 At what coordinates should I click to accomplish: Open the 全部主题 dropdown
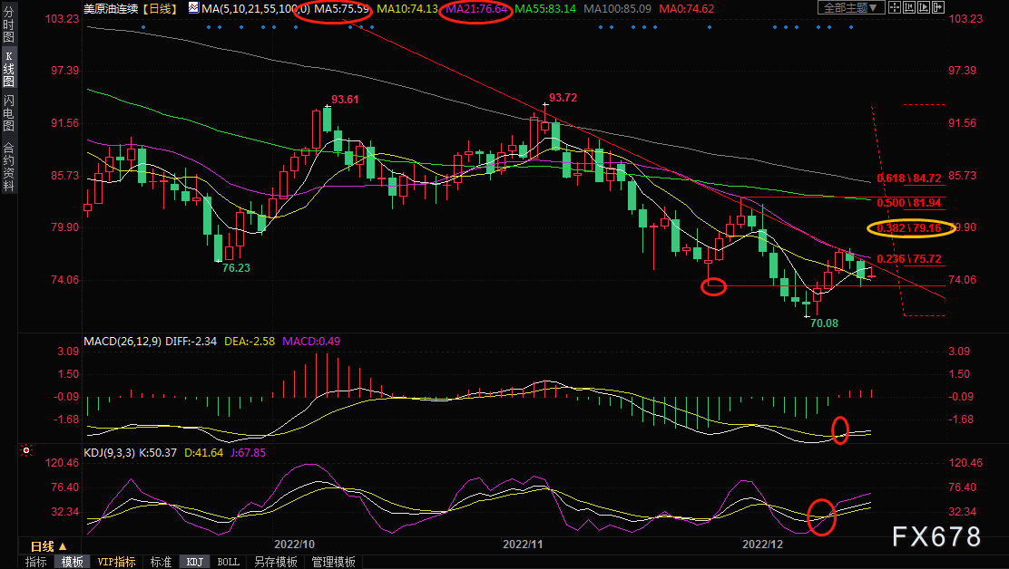pyautogui.click(x=851, y=8)
